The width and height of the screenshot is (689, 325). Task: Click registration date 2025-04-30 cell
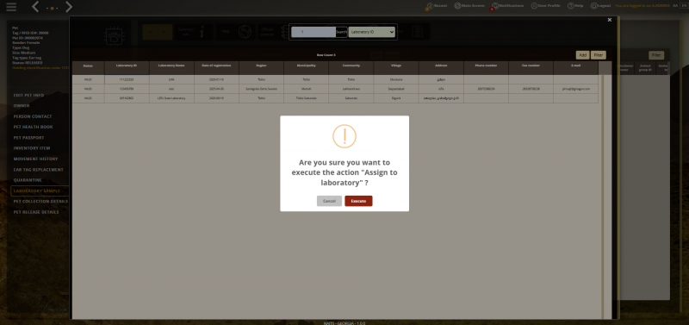(216, 89)
